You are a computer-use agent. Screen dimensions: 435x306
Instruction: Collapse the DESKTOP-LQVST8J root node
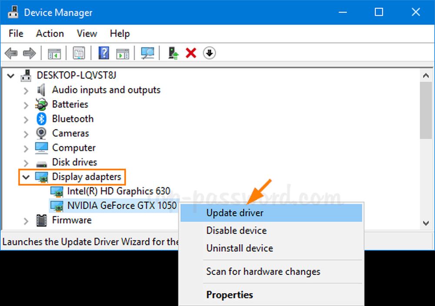[x=10, y=76]
